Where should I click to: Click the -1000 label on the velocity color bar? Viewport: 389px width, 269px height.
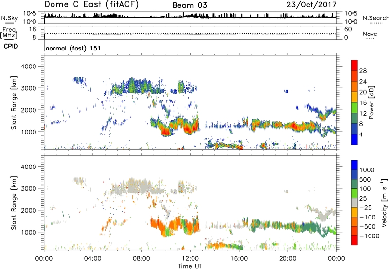click(x=370, y=236)
